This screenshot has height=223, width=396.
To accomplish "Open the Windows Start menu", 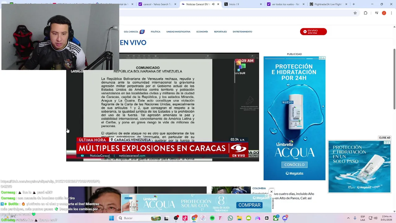I will click(x=111, y=218).
